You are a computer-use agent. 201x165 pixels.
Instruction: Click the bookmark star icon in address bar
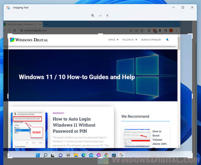pyautogui.click(x=142, y=30)
